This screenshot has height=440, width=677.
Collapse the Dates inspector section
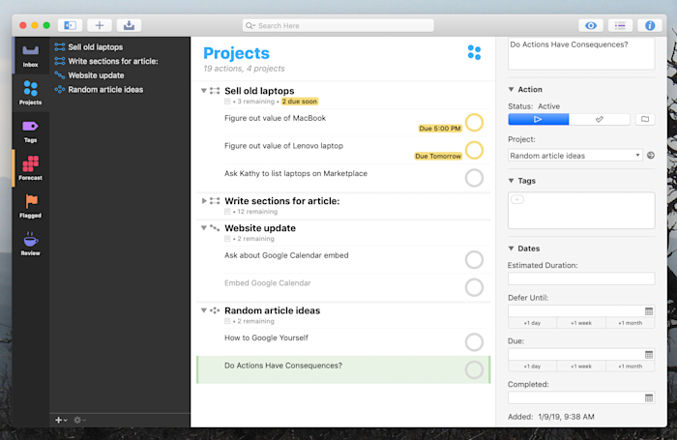pyautogui.click(x=512, y=249)
